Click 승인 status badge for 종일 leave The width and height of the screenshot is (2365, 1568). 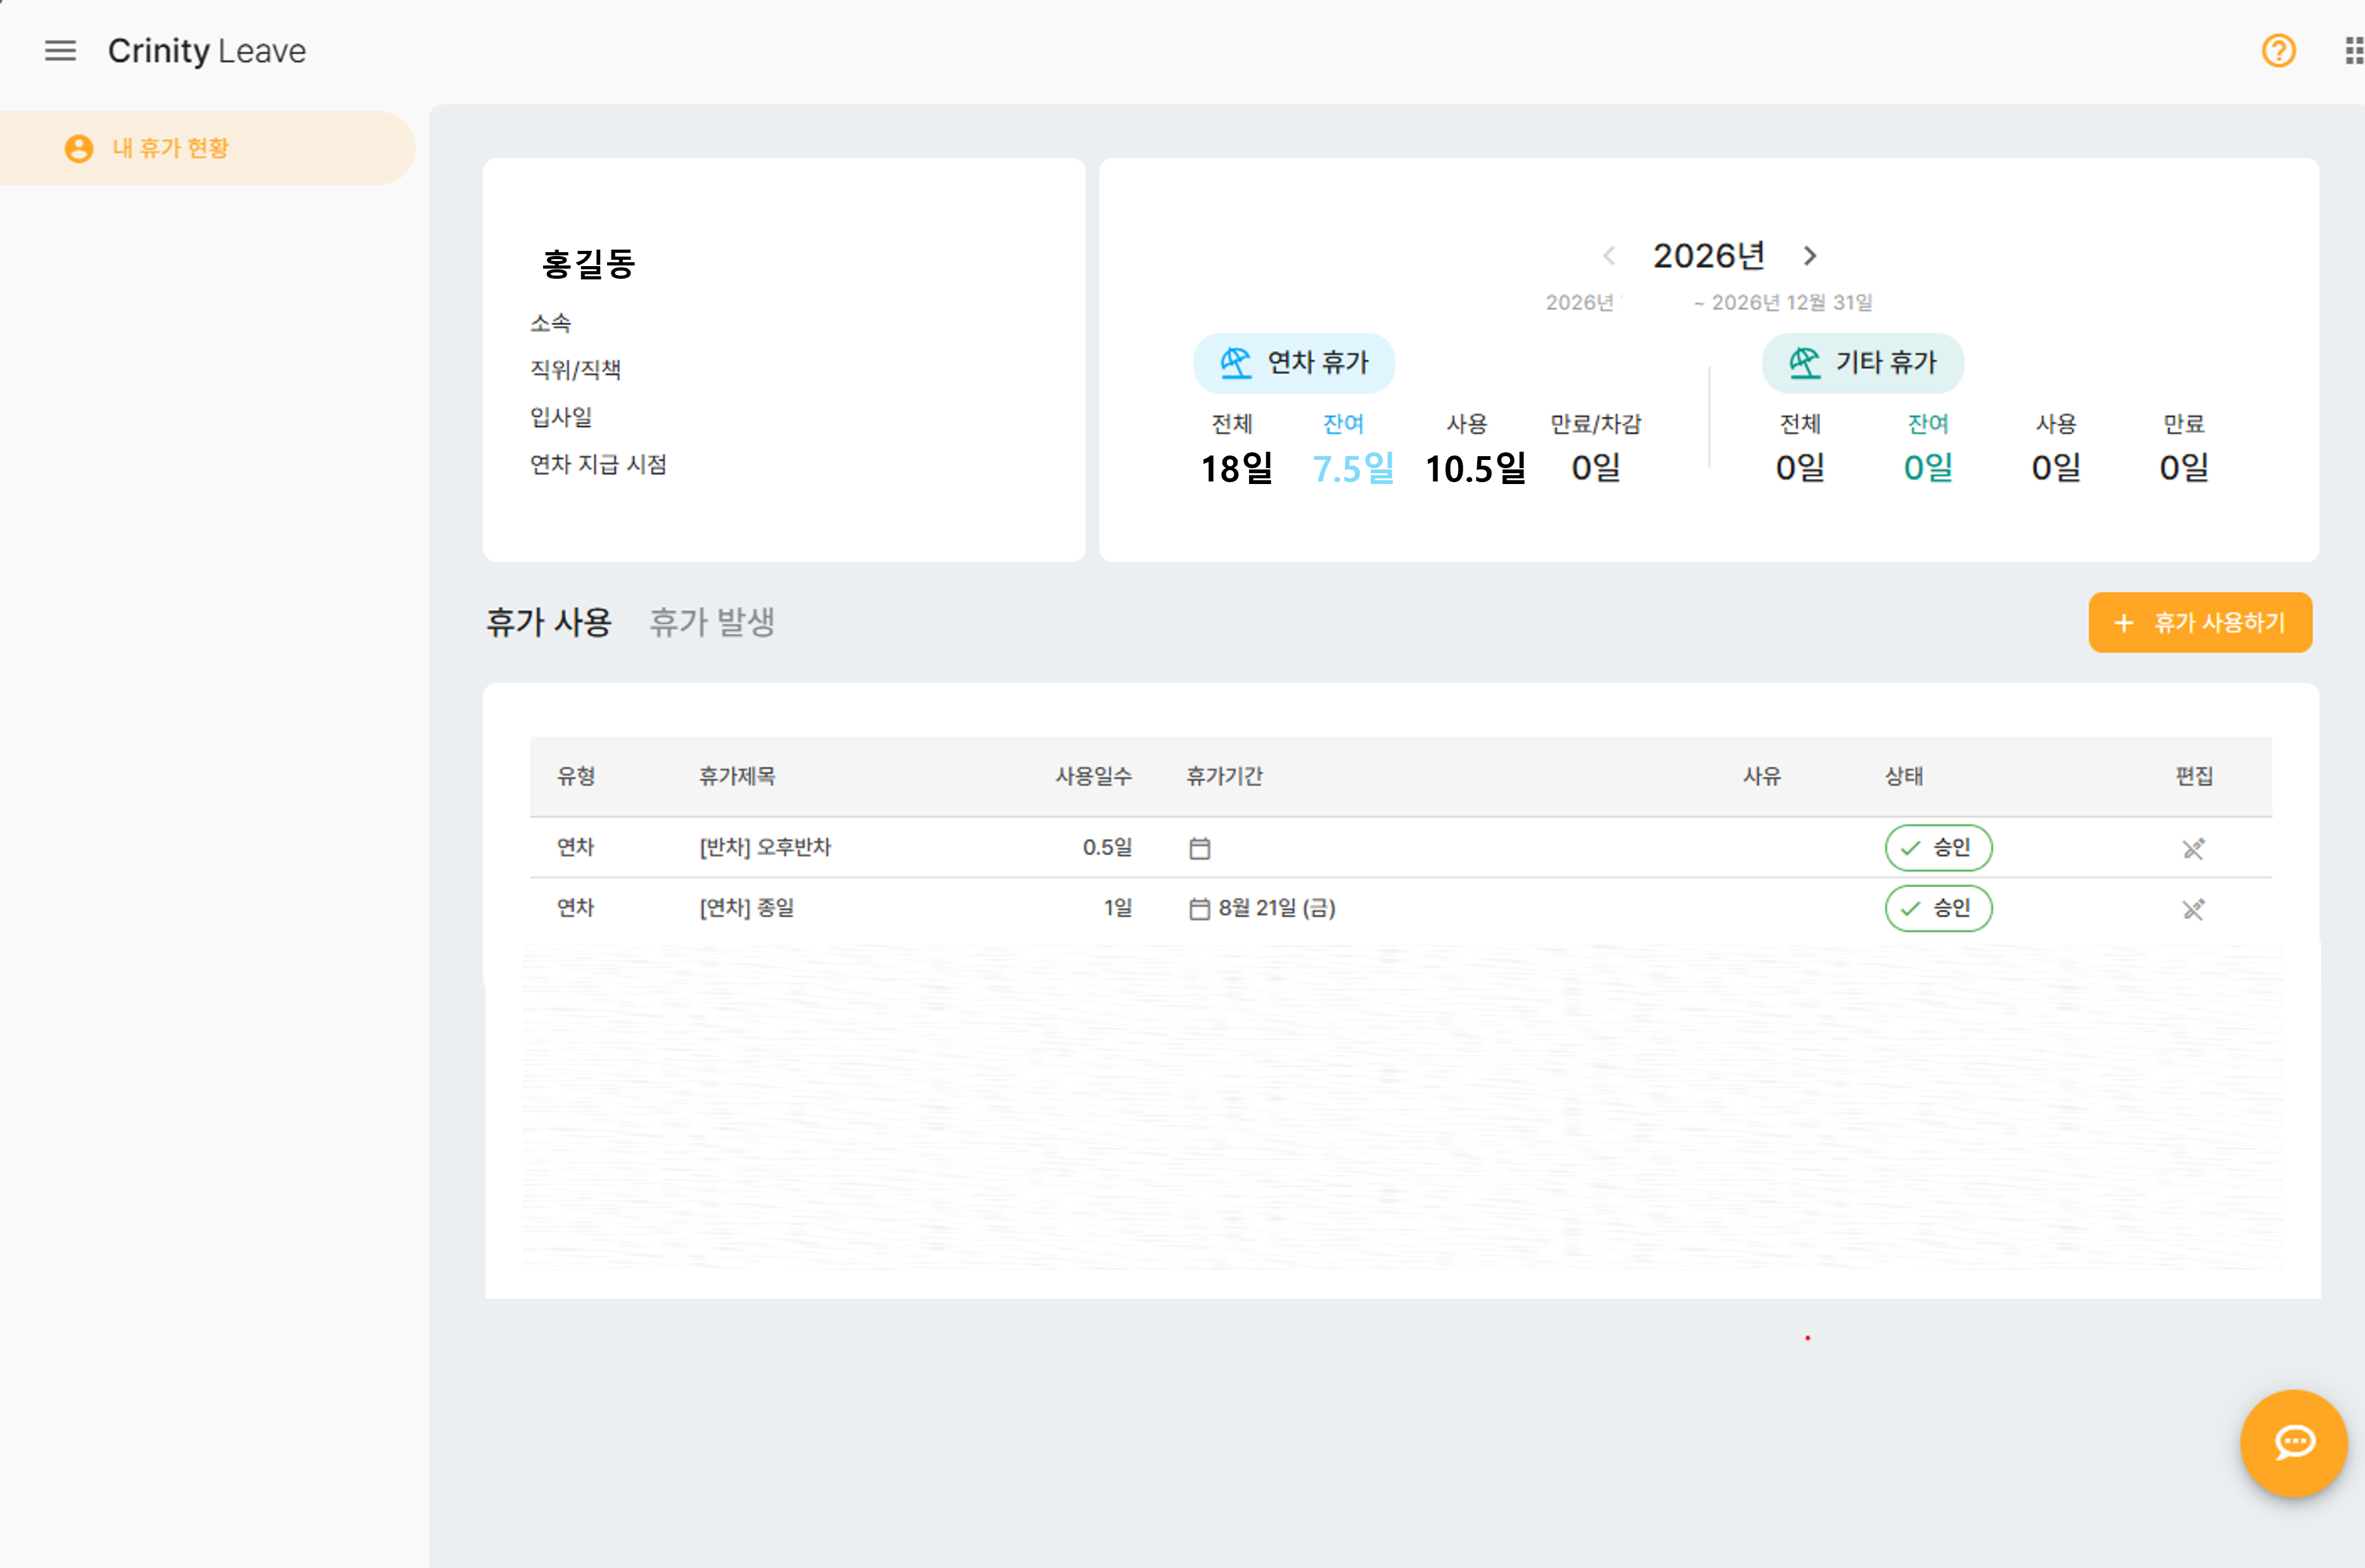coord(1938,908)
